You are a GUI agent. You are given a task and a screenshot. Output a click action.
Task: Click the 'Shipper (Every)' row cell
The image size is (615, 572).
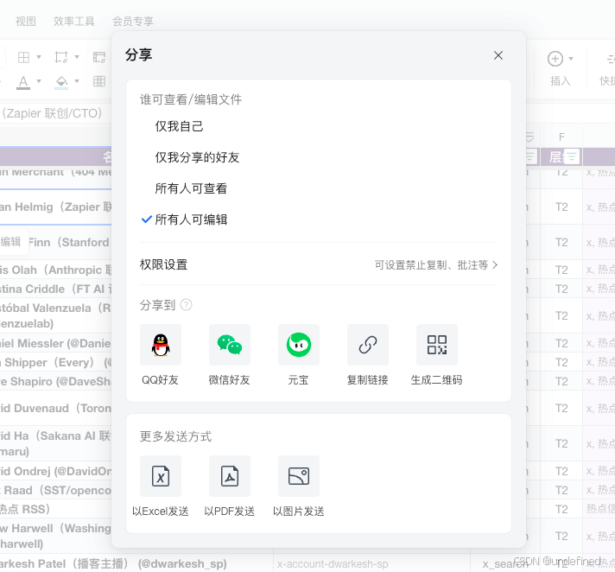tap(55, 363)
